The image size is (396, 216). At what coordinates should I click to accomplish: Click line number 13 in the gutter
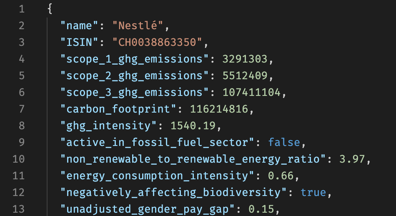tap(18, 209)
